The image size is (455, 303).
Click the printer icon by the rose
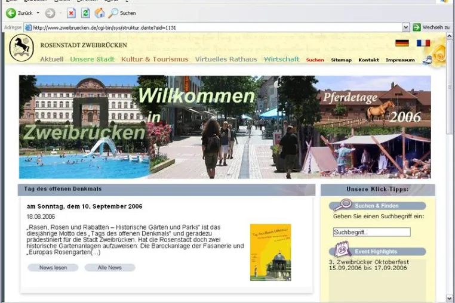pos(427,60)
